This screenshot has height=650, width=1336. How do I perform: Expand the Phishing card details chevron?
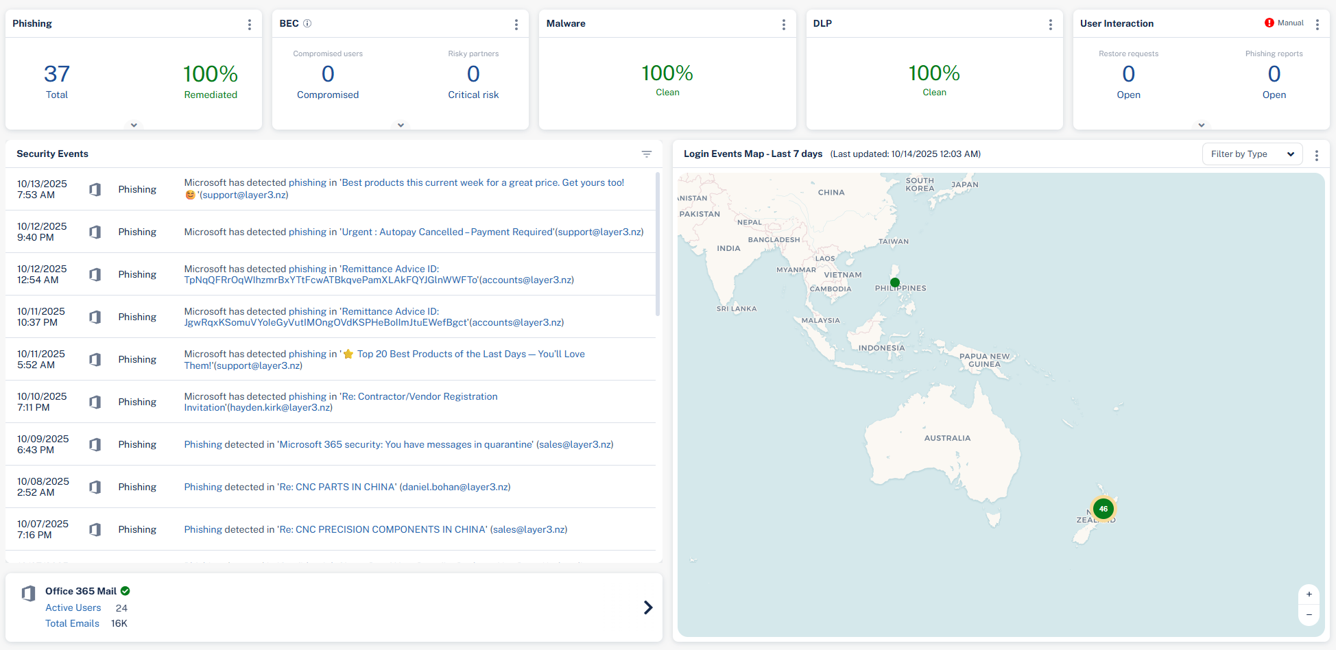(134, 125)
